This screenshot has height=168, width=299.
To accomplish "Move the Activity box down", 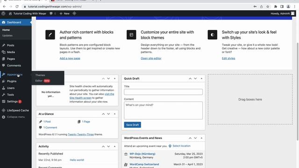I will click(x=108, y=146).
